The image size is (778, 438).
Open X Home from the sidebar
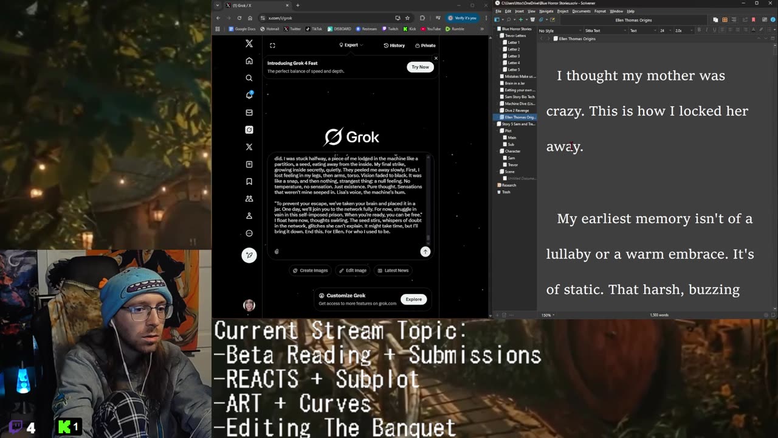(x=249, y=61)
